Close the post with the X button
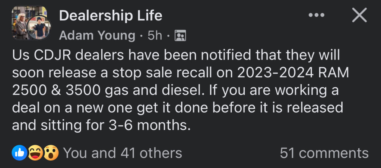This screenshot has width=381, height=168. 359,15
